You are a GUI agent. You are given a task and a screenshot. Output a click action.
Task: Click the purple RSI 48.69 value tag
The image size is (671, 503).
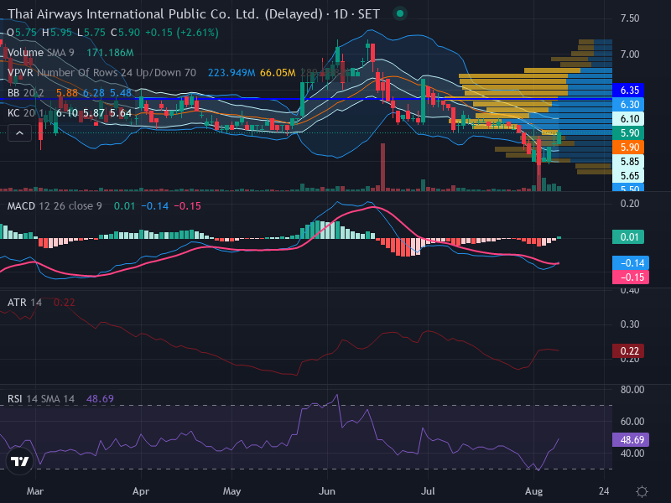pyautogui.click(x=631, y=439)
